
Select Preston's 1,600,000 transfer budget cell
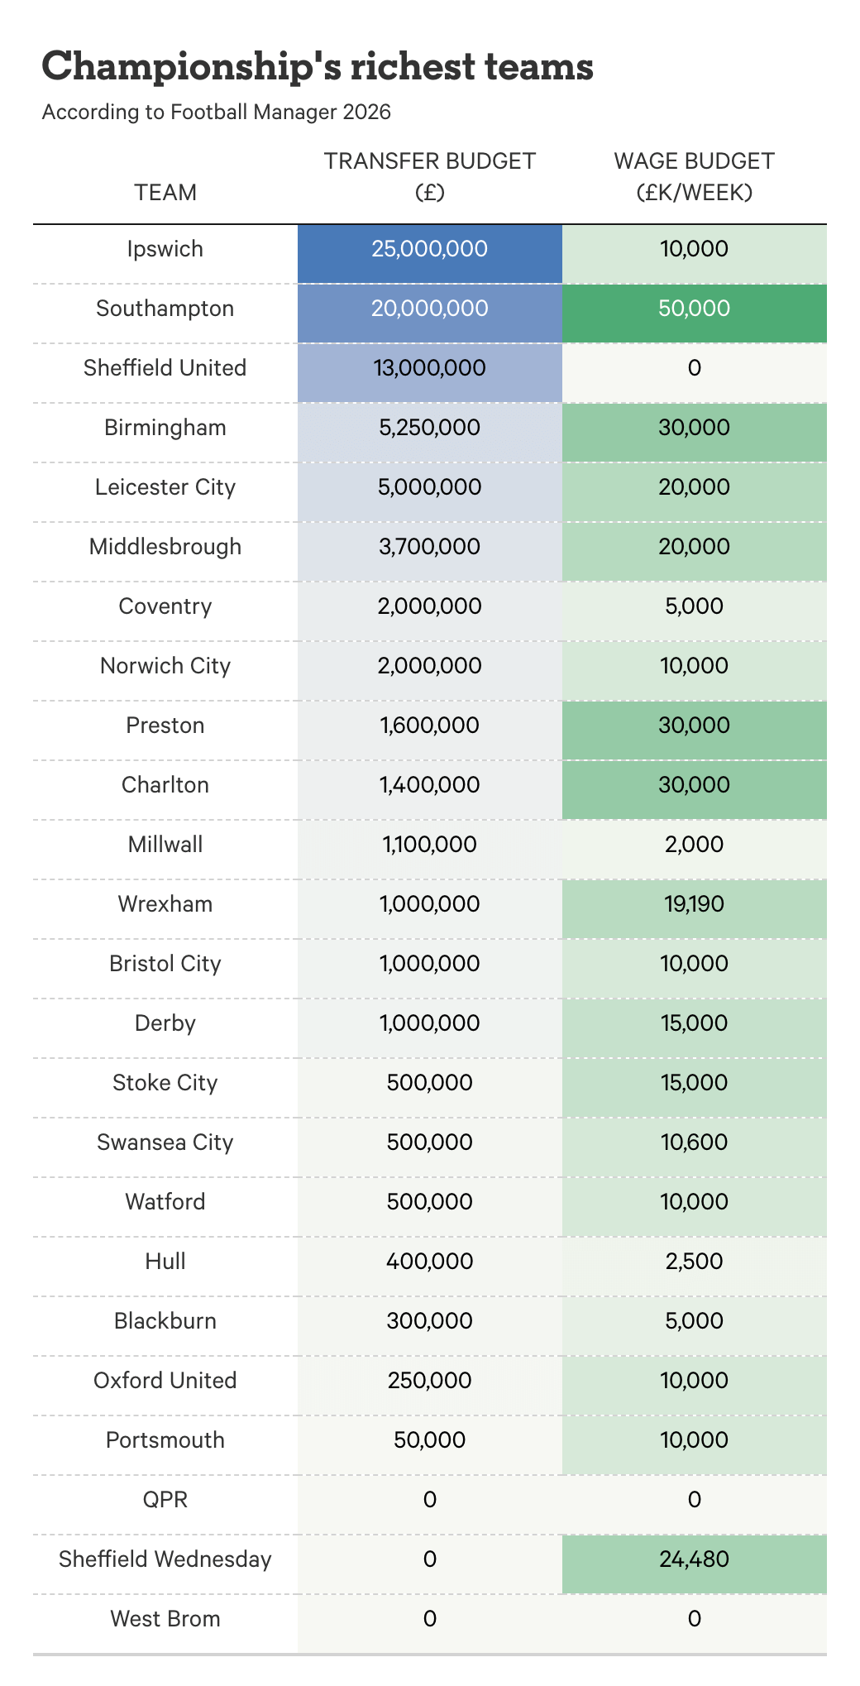429,726
